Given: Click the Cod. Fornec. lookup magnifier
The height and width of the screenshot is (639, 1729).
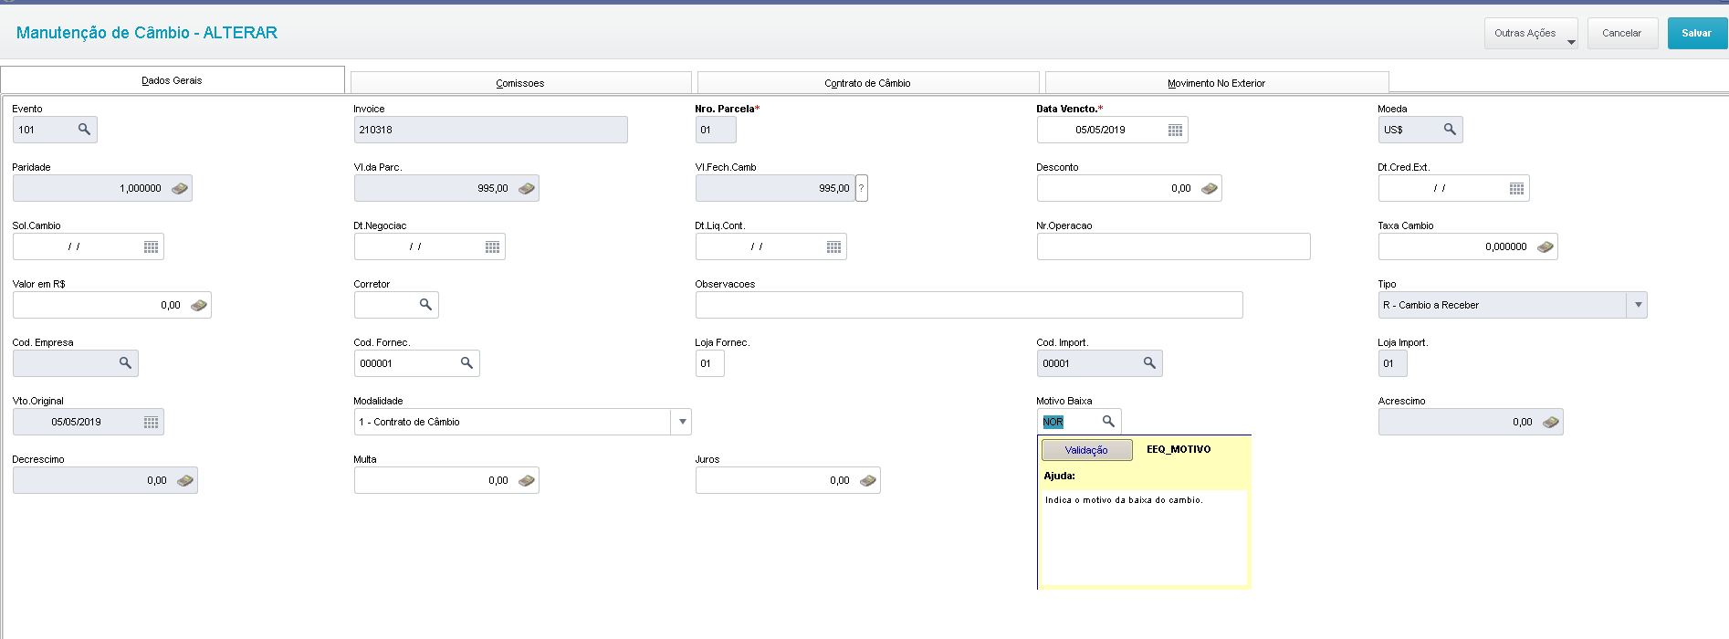Looking at the screenshot, I should pos(466,363).
